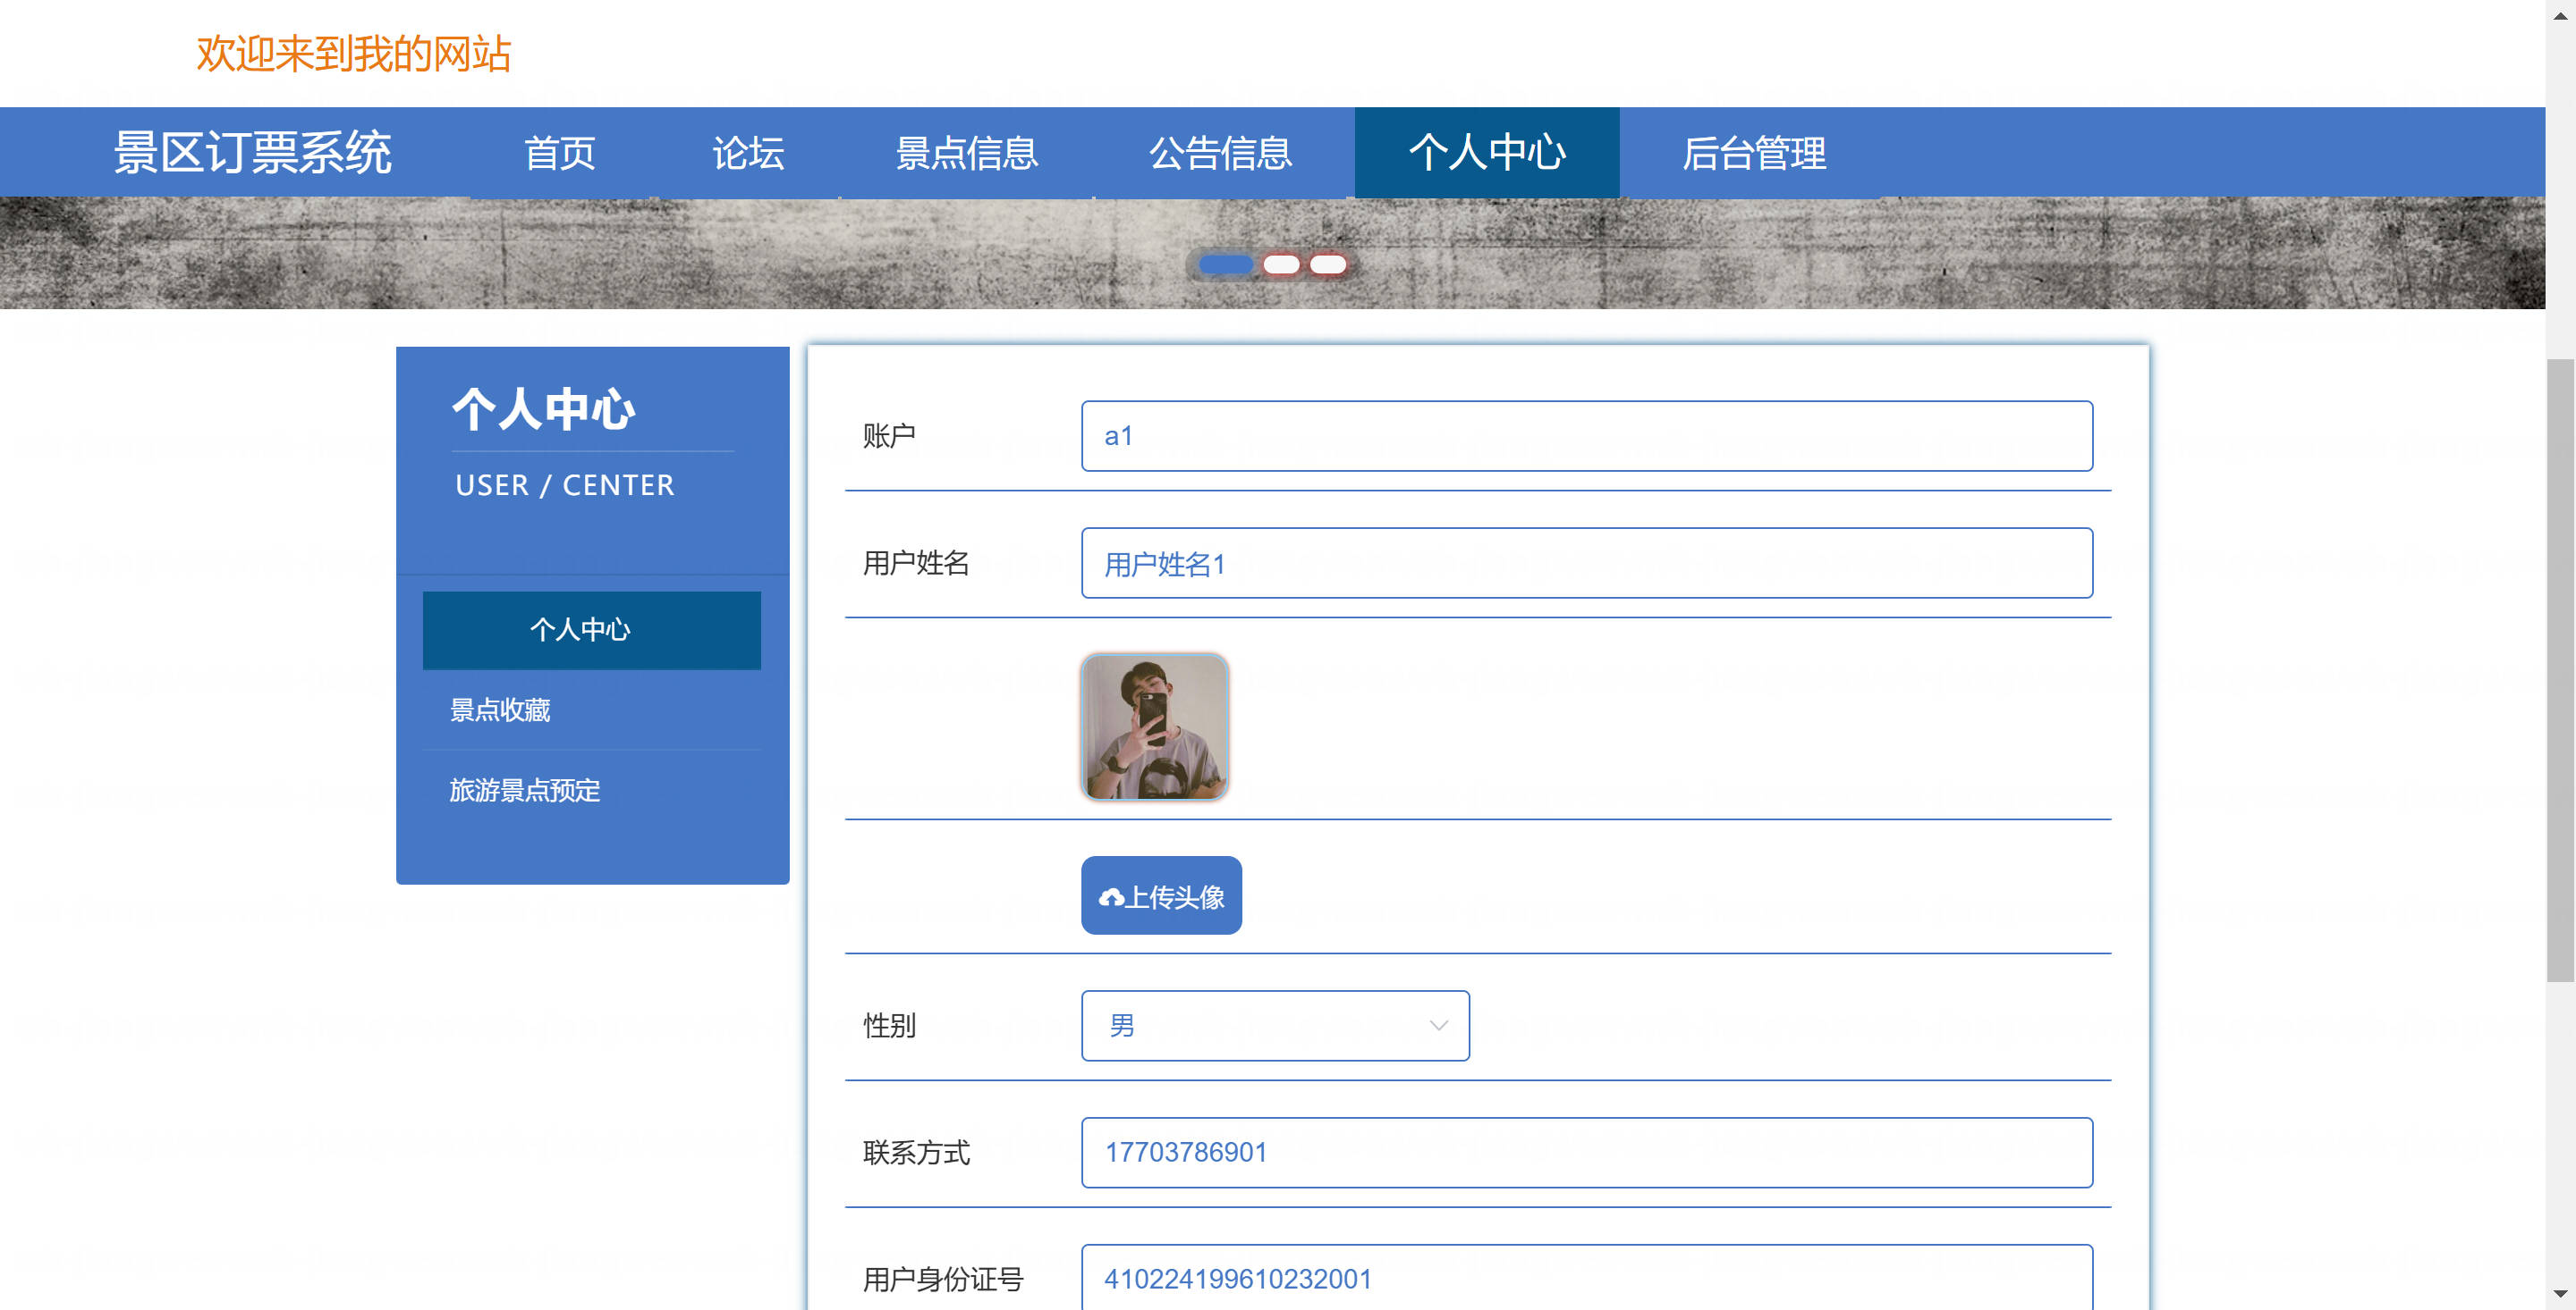
Task: Open 后台管理 admin link
Action: 1754,153
